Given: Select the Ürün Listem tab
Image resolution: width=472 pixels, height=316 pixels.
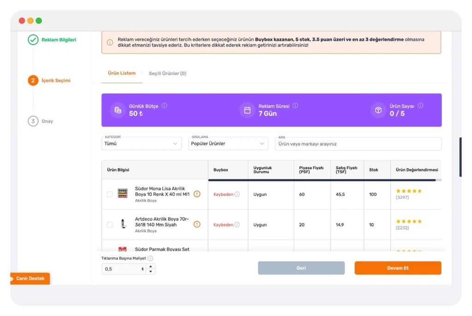Looking at the screenshot, I should click(122, 73).
